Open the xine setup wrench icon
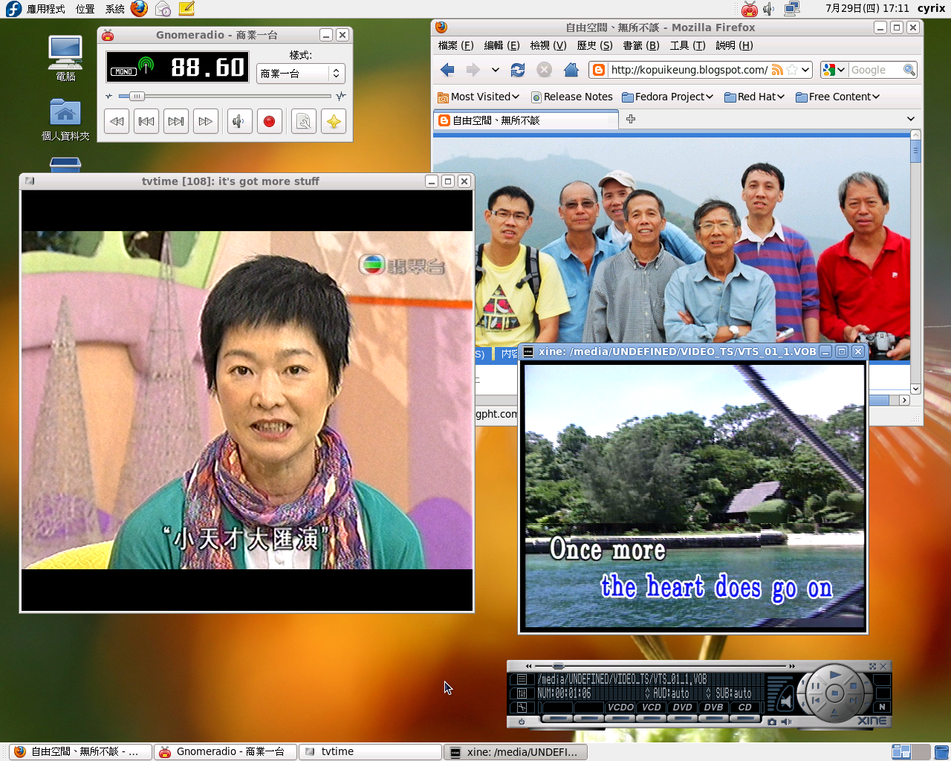951x761 pixels. (522, 707)
